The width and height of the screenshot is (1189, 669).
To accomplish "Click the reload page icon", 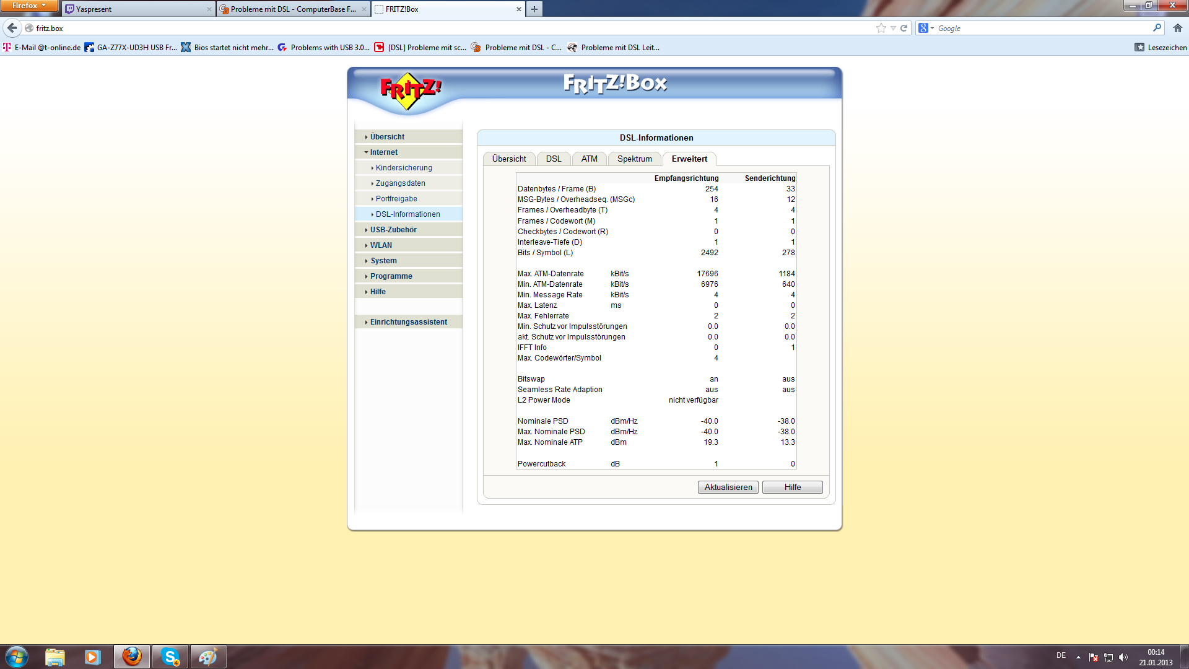I will click(904, 28).
